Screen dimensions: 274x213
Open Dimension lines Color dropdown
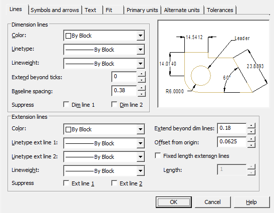(104, 36)
